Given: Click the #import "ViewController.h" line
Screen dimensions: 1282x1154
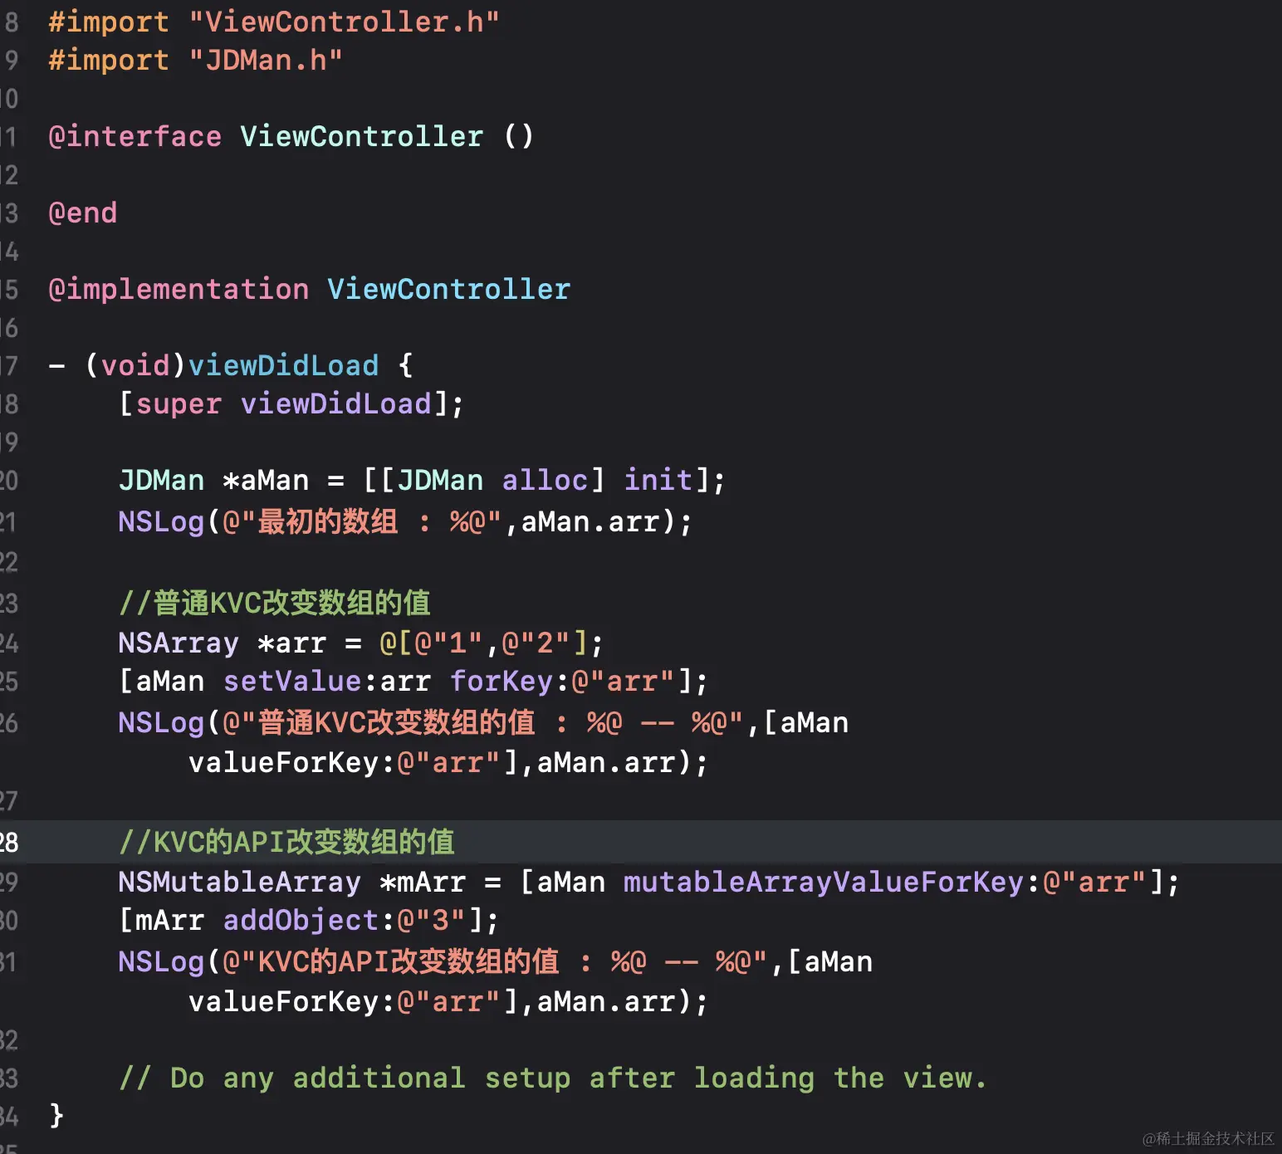Looking at the screenshot, I should tap(274, 22).
